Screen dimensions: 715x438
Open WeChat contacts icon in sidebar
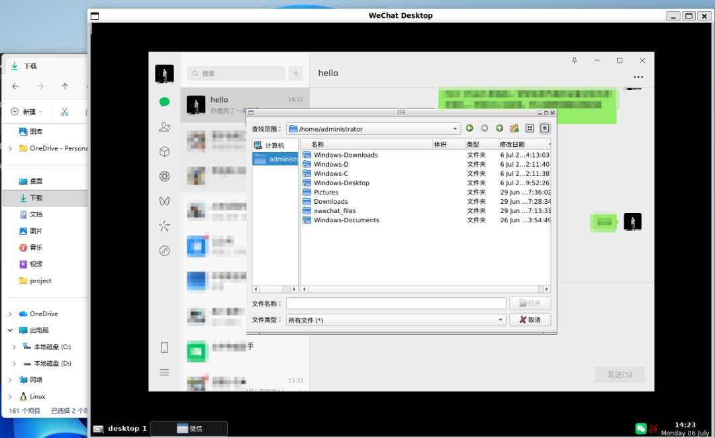[x=165, y=127]
